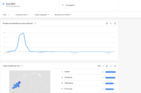This screenshot has height=93, width=141.
Task: Click the Euro 2021 search term
Action: click(x=11, y=4)
